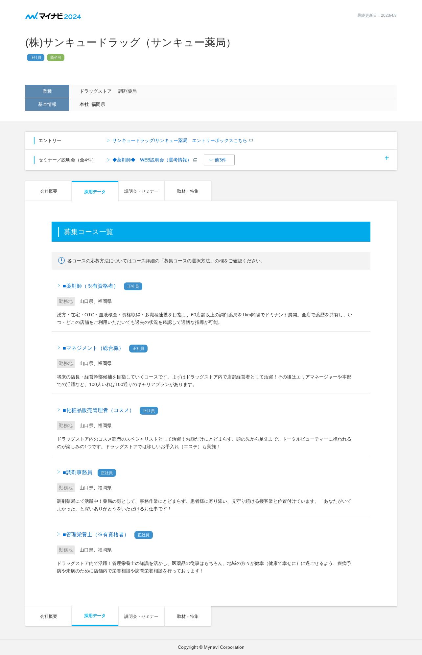This screenshot has height=655, width=422.
Task: Click the external link icon after WEB説明会
Action: pos(195,160)
